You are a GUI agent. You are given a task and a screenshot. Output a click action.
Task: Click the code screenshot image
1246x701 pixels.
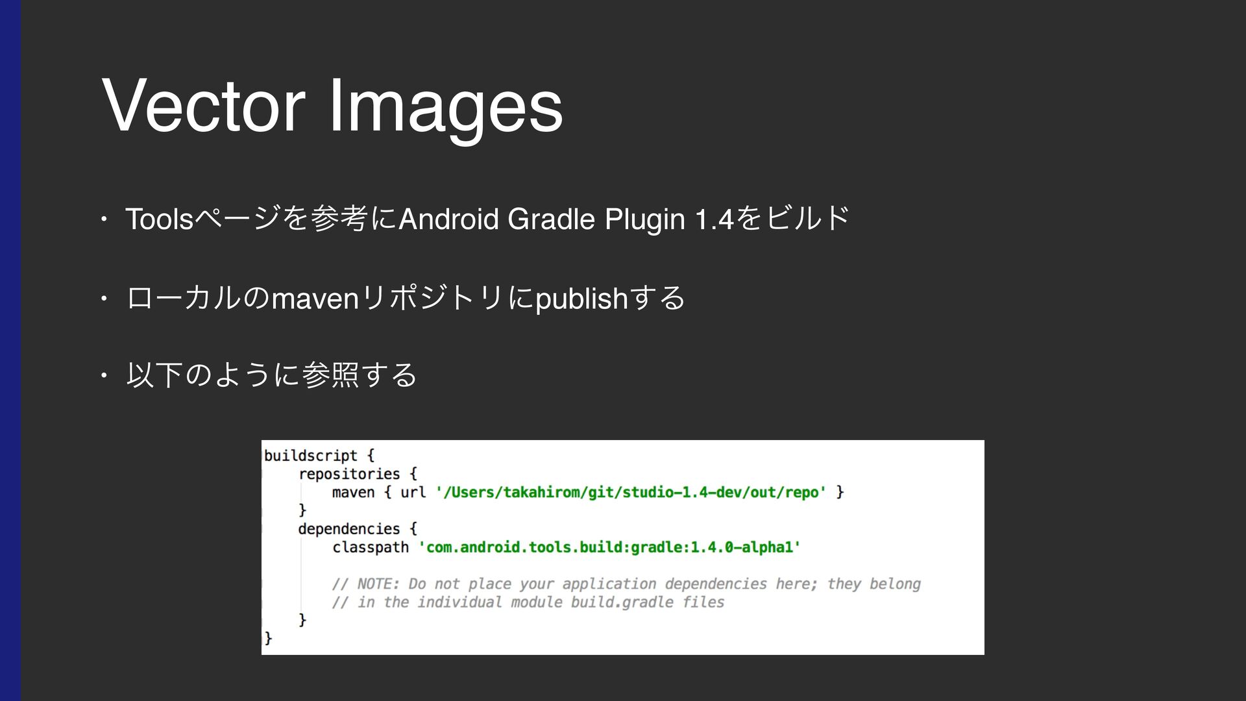623,547
